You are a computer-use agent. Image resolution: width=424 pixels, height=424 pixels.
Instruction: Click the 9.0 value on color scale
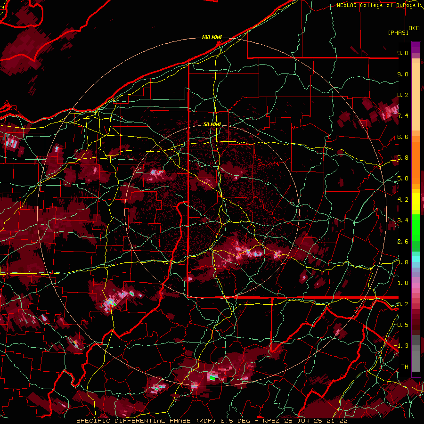point(403,74)
